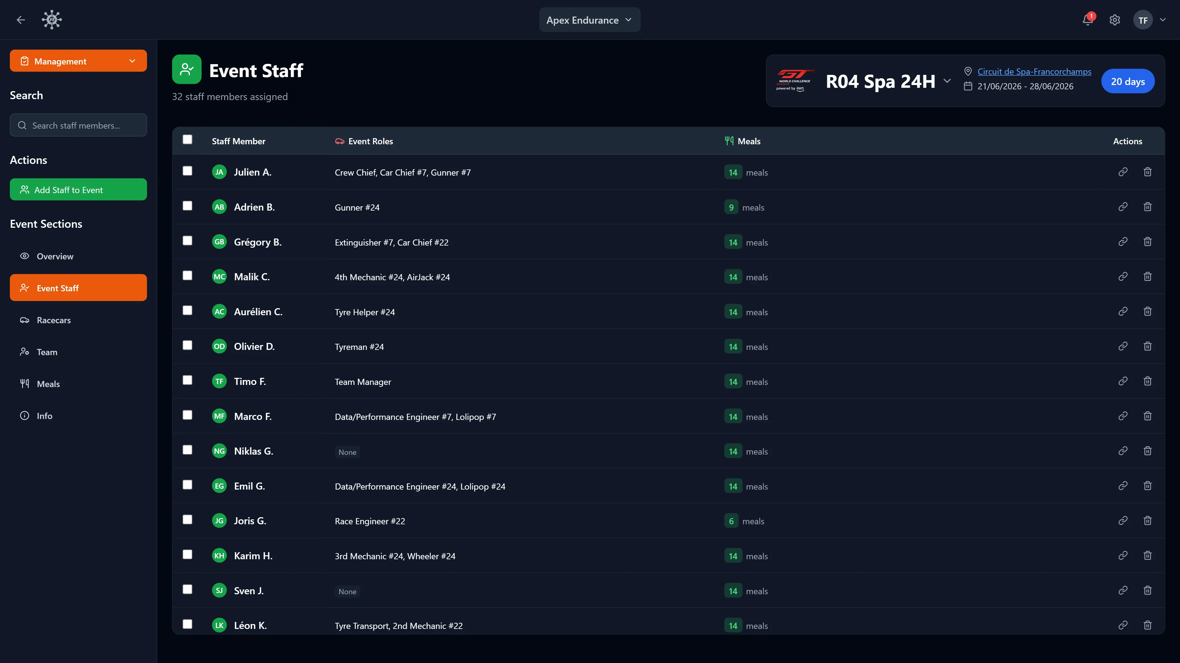This screenshot has width=1180, height=663.
Task: Click link icon for Aurélien C.
Action: [x=1123, y=312]
